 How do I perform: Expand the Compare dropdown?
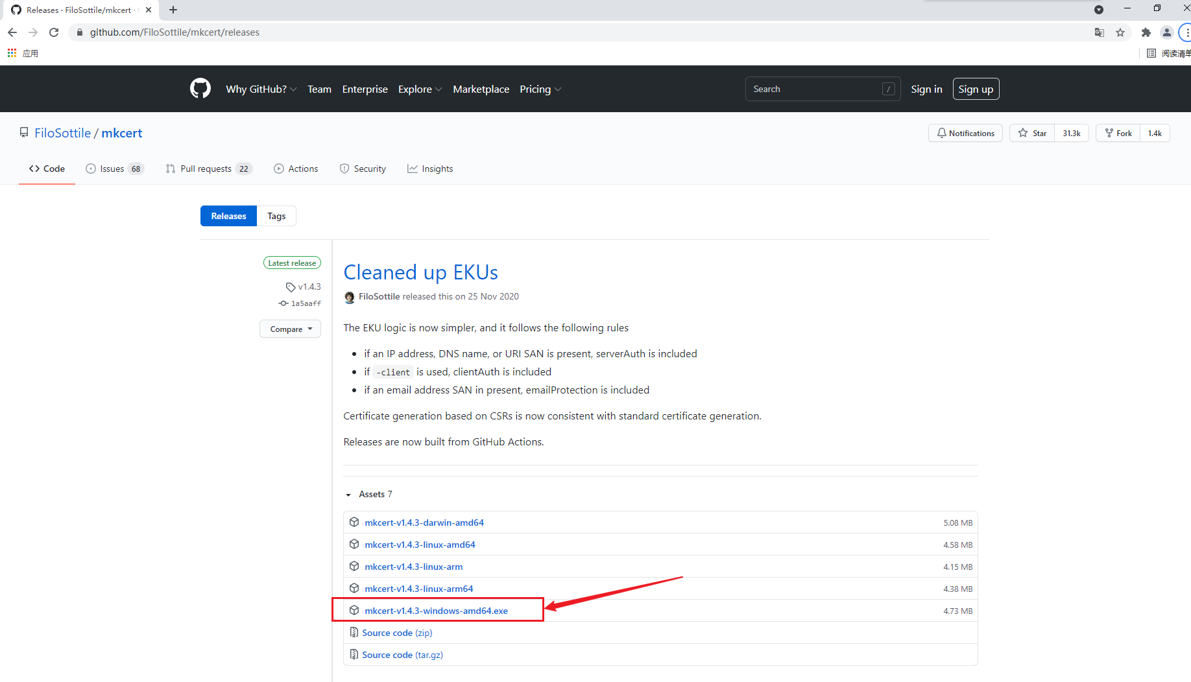tap(291, 329)
